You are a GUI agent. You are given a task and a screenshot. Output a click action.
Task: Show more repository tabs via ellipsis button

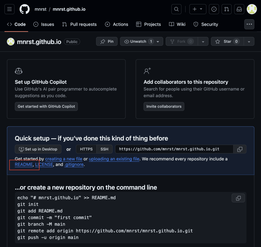point(249,24)
